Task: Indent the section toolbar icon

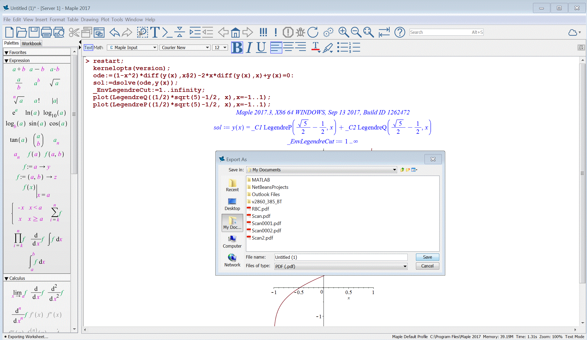Action: (195, 32)
